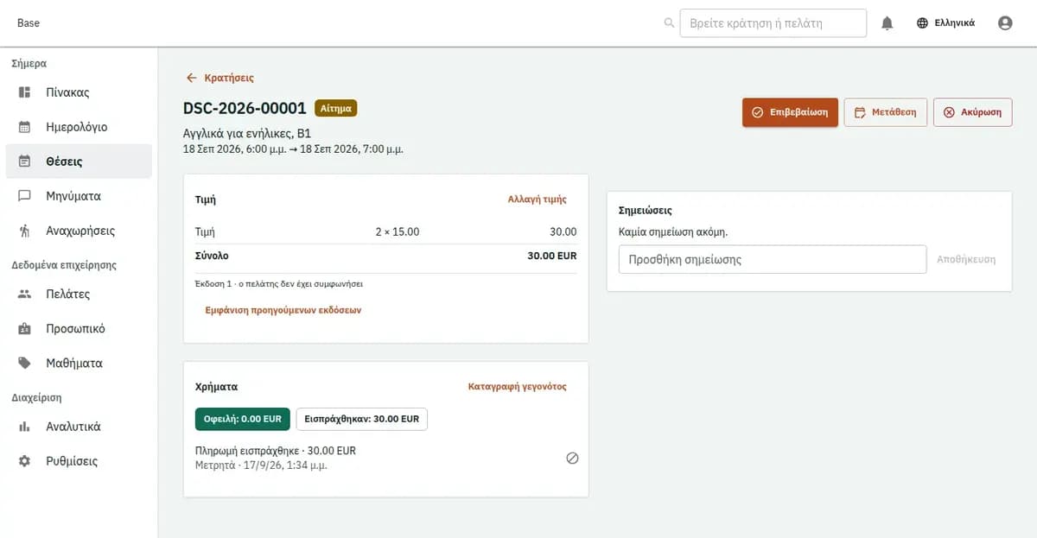The width and height of the screenshot is (1037, 538).
Task: Click the Ρυθμίσεις gear icon
Action: pyautogui.click(x=25, y=461)
